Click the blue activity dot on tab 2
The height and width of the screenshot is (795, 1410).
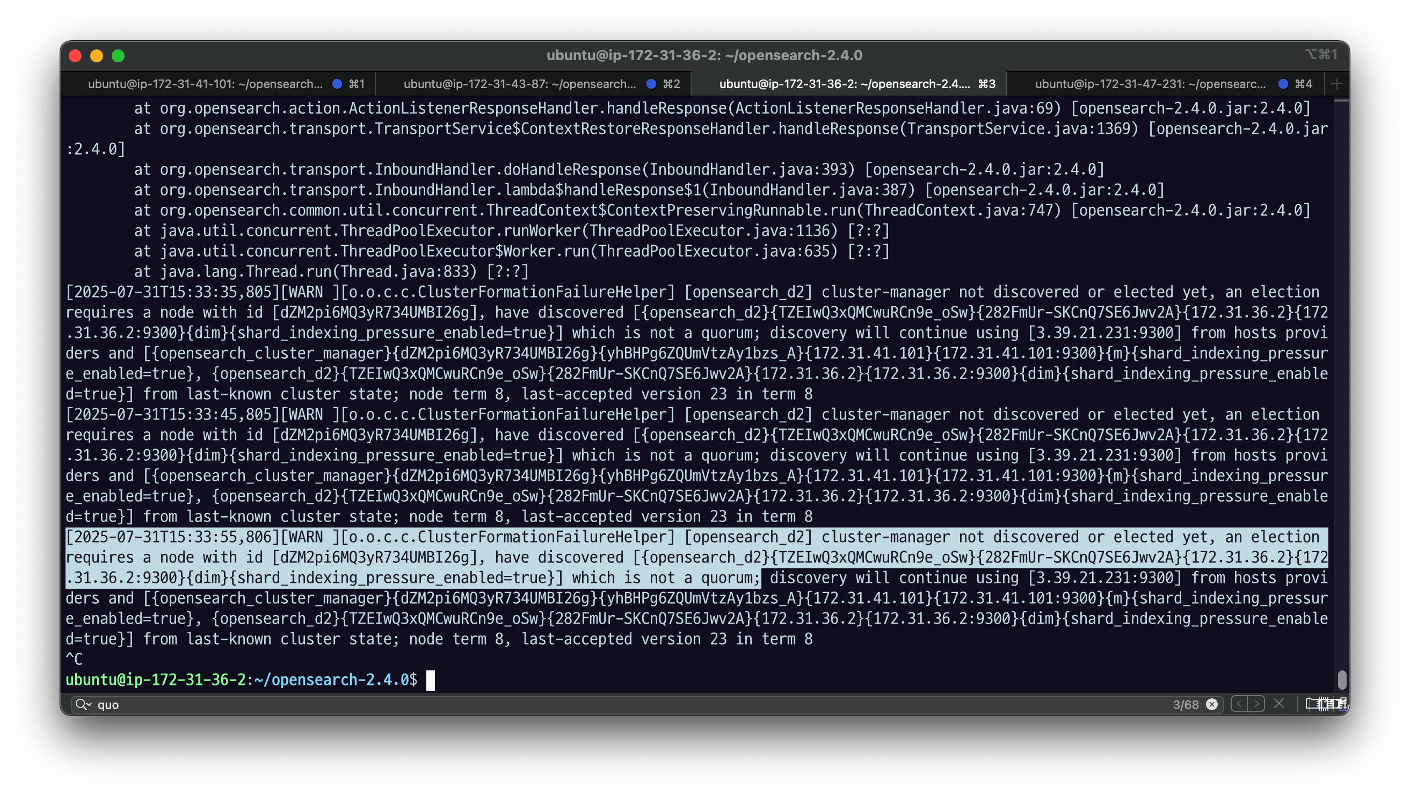(651, 84)
